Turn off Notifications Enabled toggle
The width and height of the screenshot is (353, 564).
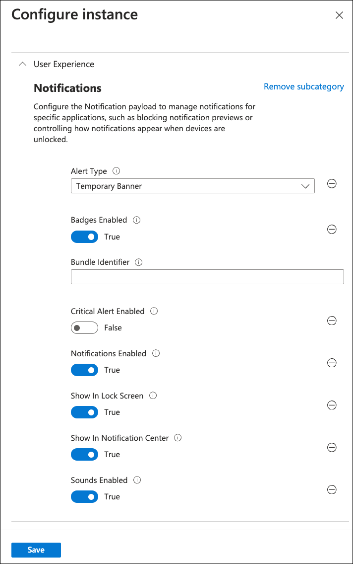pos(85,370)
